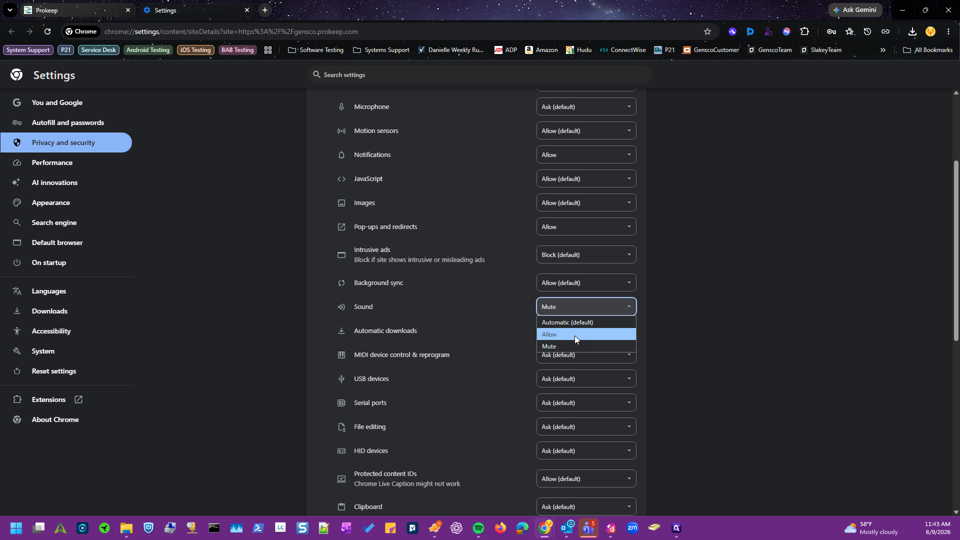The width and height of the screenshot is (960, 540).
Task: Open the Android Testing bookmark
Action: click(148, 50)
